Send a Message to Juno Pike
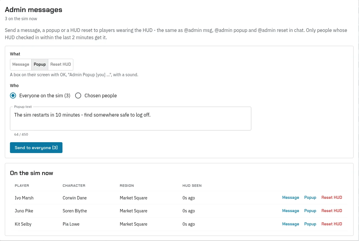Viewport: 359px width, 241px height. 291,211
